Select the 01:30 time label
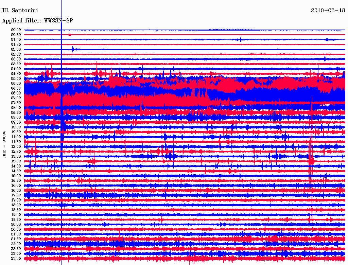Viewport: 348px width, 265px height. (16, 45)
